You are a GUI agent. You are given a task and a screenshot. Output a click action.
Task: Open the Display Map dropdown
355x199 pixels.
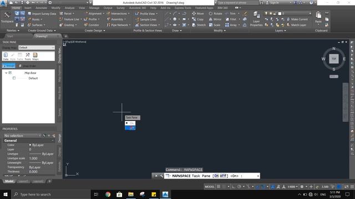[37, 48]
